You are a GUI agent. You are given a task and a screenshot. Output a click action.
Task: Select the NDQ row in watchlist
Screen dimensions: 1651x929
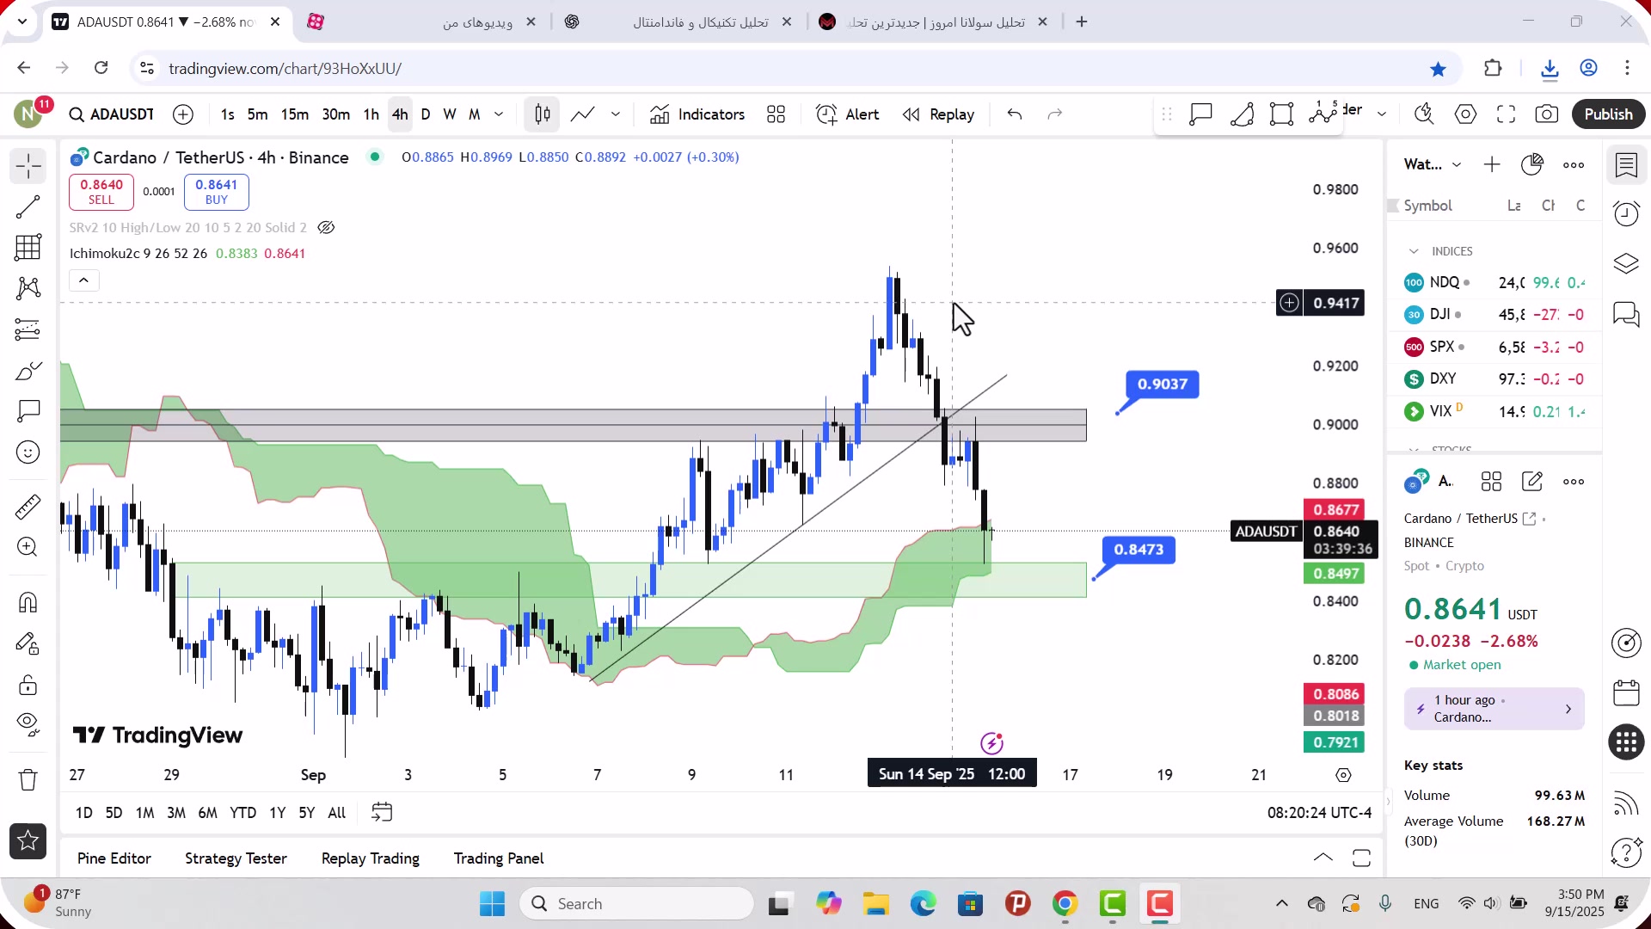pos(1494,282)
